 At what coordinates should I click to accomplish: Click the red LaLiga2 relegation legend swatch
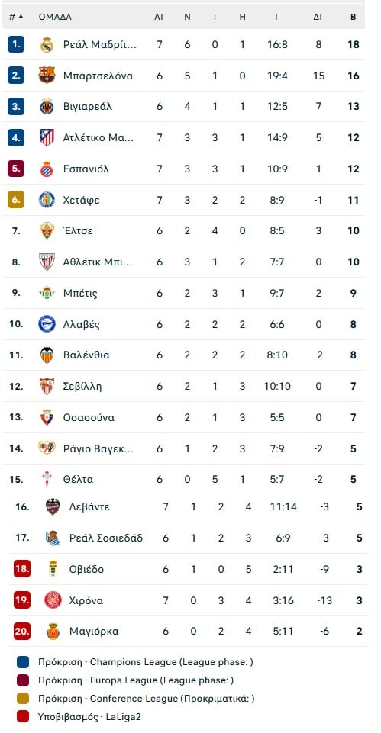point(22,717)
